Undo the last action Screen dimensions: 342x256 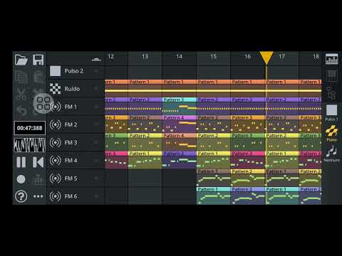[21, 110]
